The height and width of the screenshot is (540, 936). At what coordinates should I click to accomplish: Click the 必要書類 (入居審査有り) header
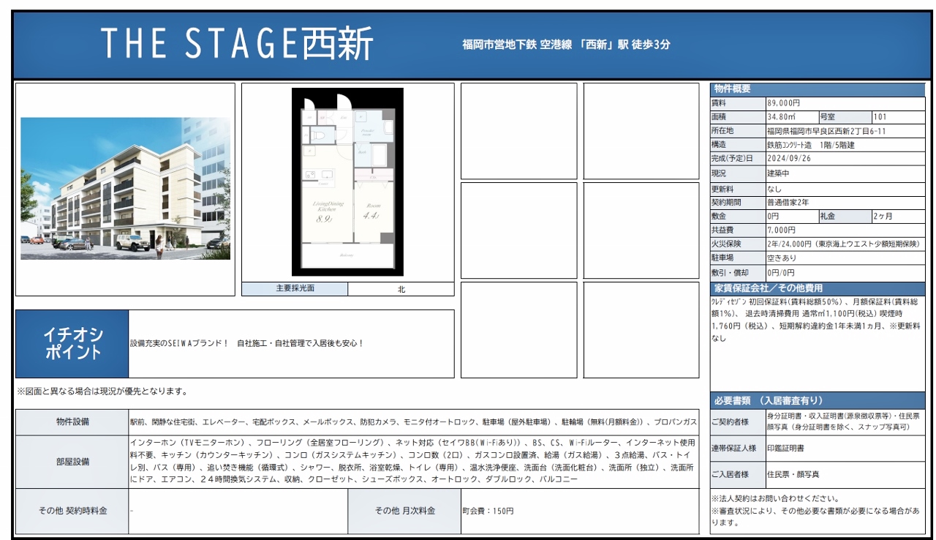pos(818,401)
